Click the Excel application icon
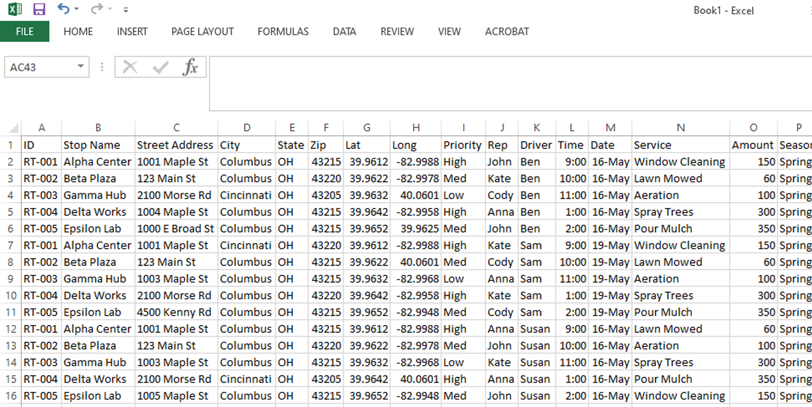The width and height of the screenshot is (812, 407). coord(14,9)
